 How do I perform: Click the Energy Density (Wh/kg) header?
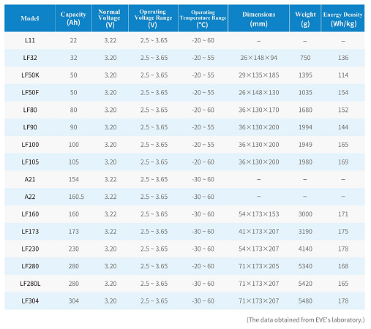(x=343, y=18)
